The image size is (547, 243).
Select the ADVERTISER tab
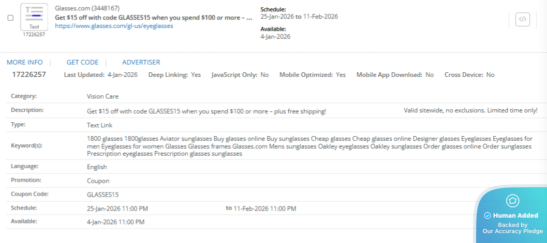[x=141, y=62]
